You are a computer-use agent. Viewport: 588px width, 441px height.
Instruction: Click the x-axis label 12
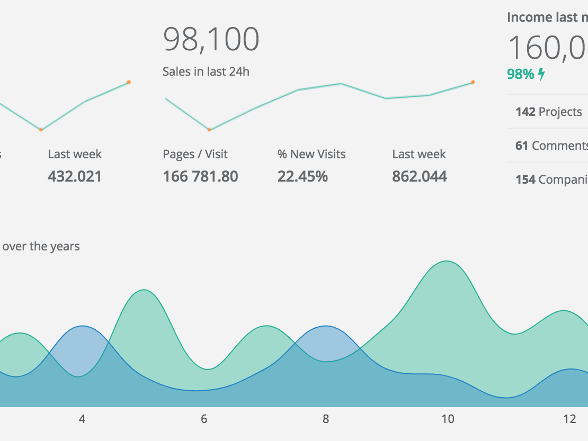(569, 419)
